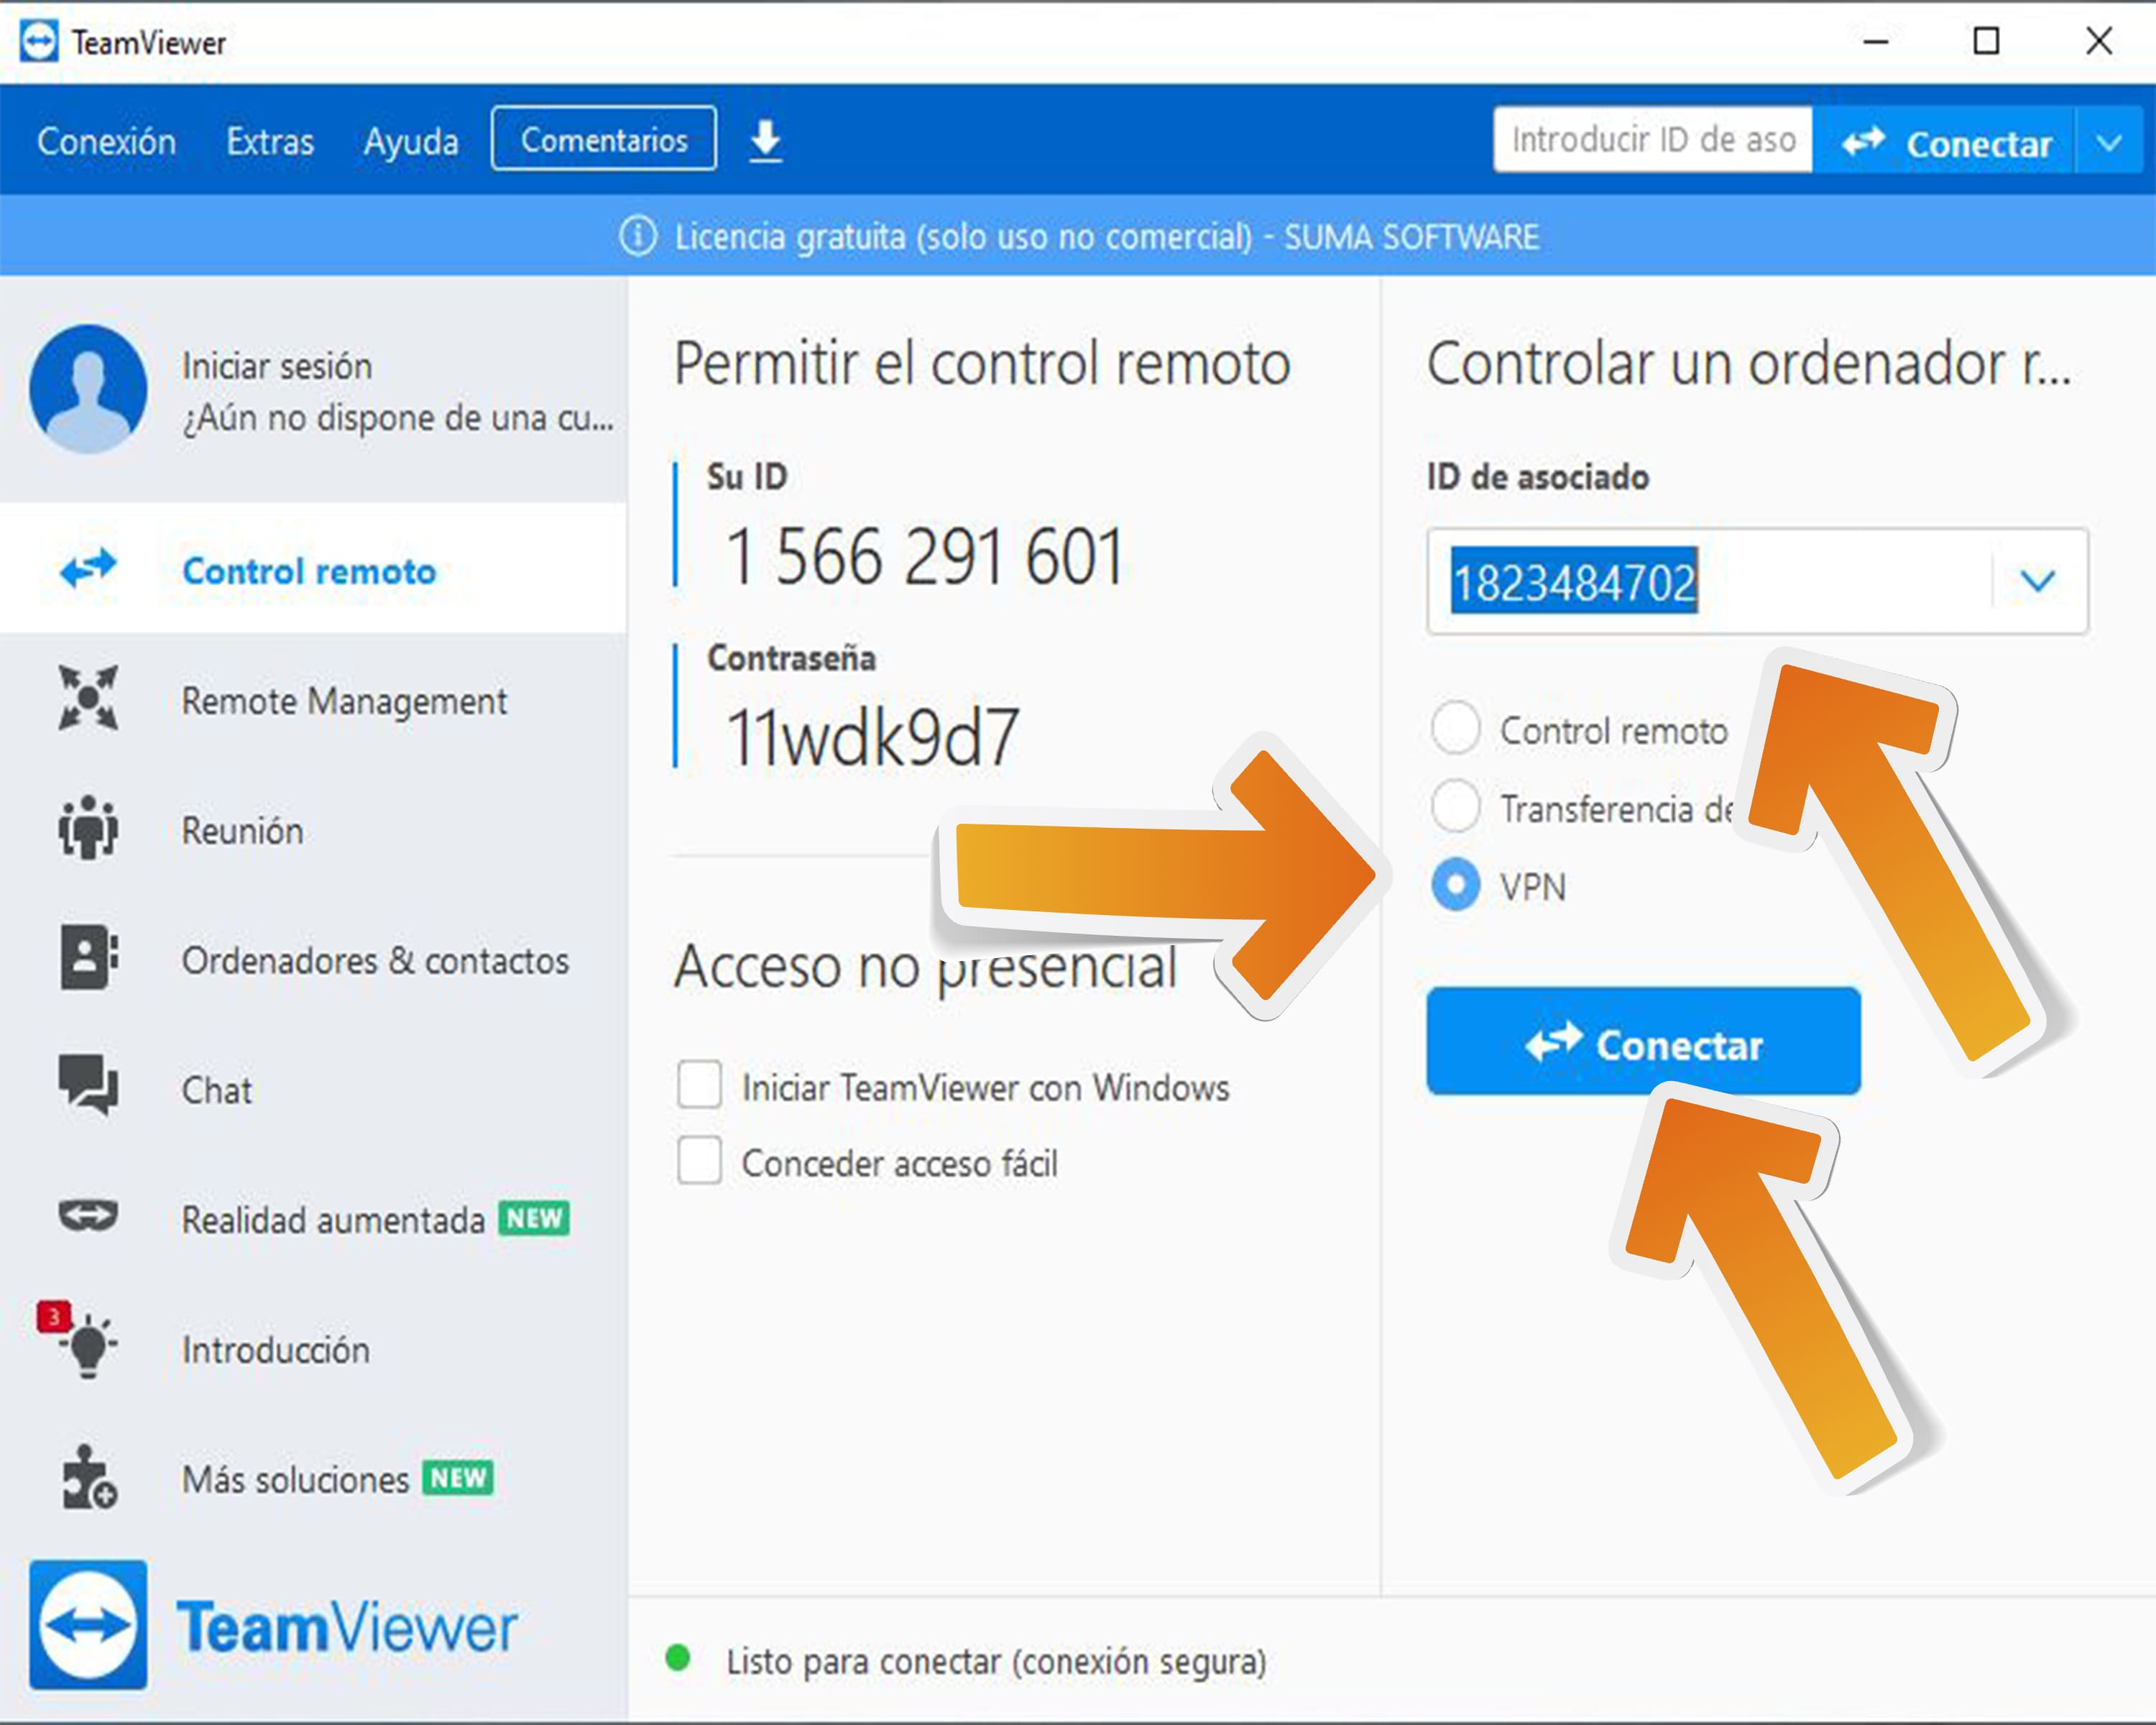Click the user avatar profile icon

(x=88, y=389)
